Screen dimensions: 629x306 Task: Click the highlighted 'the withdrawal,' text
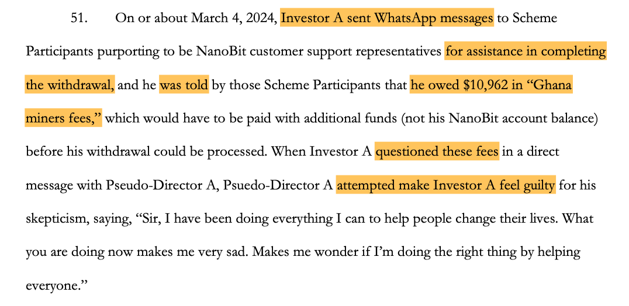[70, 85]
